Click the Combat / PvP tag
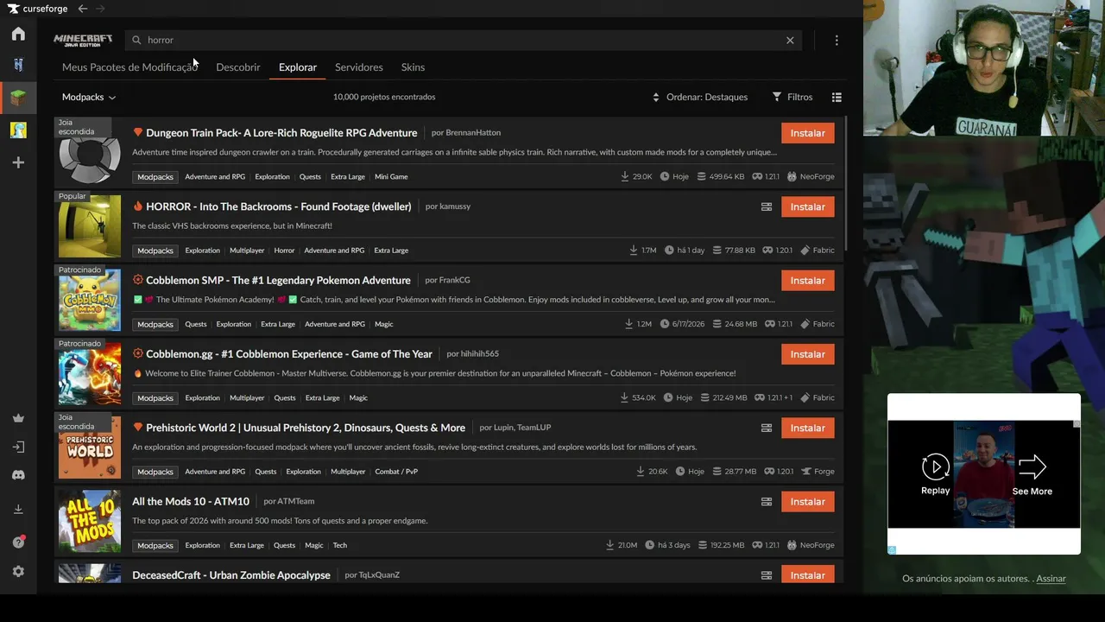This screenshot has width=1105, height=622. [x=396, y=472]
